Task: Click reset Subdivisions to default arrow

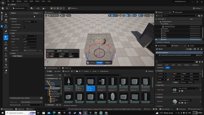Action: point(40,50)
